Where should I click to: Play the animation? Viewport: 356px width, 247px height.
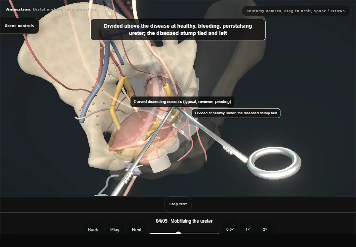click(115, 230)
